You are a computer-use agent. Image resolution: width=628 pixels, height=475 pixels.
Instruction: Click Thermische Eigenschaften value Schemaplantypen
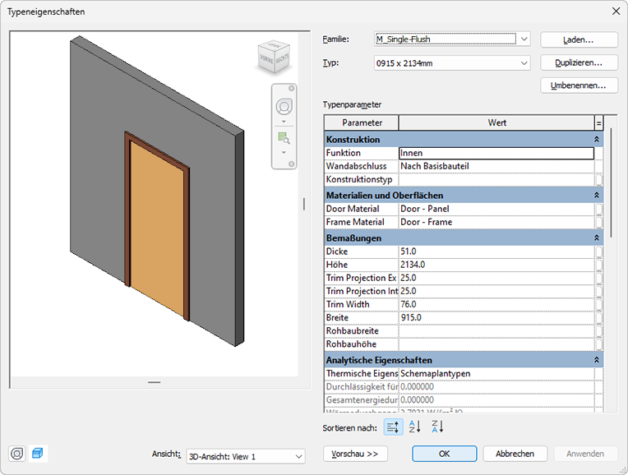coord(496,373)
